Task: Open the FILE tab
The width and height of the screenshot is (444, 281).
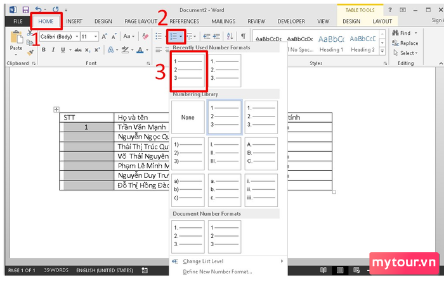Action: 18,22
